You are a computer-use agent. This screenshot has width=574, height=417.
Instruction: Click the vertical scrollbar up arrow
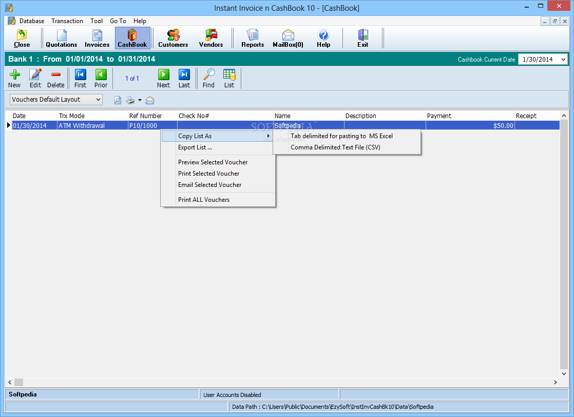(564, 116)
